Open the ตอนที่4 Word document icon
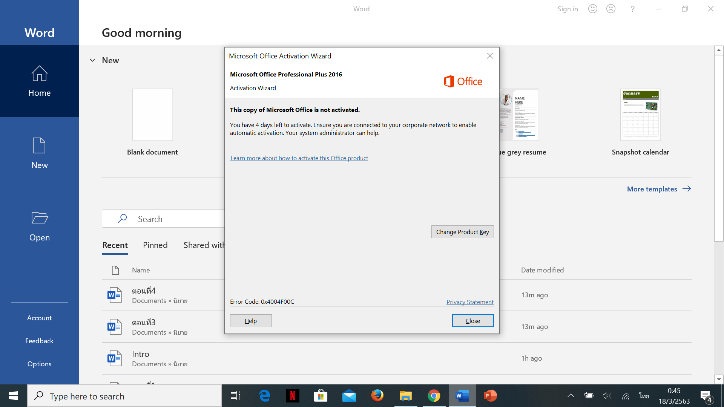 click(x=114, y=295)
